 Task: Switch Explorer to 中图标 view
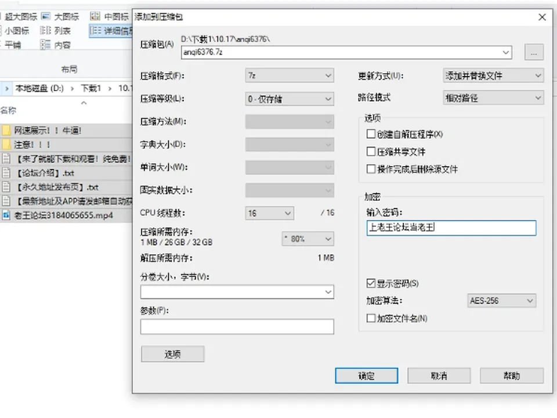pos(110,16)
